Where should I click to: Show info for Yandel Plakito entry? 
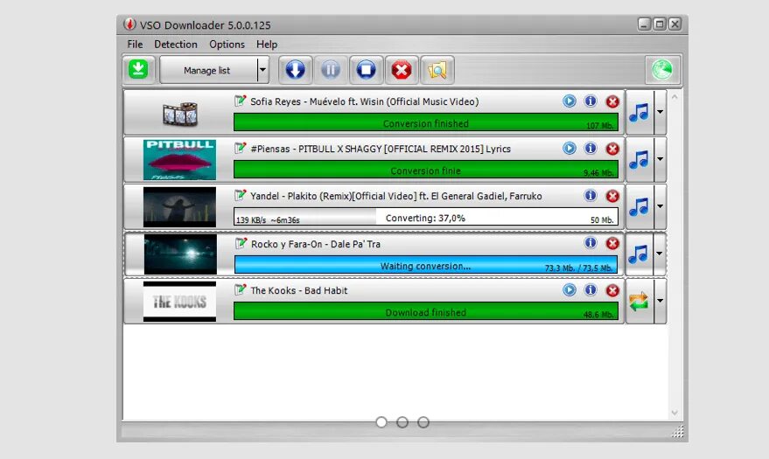click(x=591, y=196)
